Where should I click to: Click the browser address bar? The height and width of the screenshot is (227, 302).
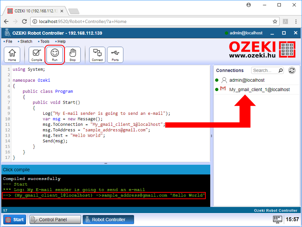click(x=151, y=21)
